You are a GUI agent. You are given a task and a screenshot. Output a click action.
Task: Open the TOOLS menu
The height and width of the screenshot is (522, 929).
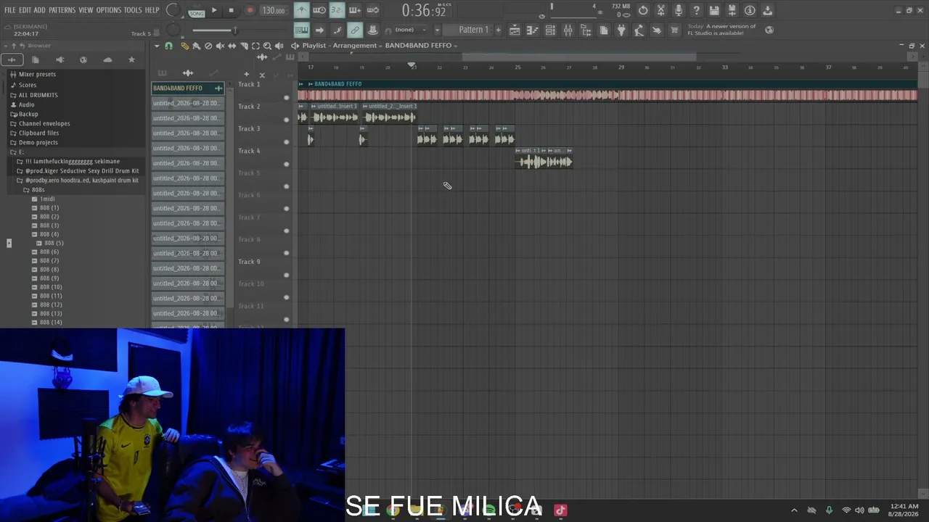click(x=133, y=10)
